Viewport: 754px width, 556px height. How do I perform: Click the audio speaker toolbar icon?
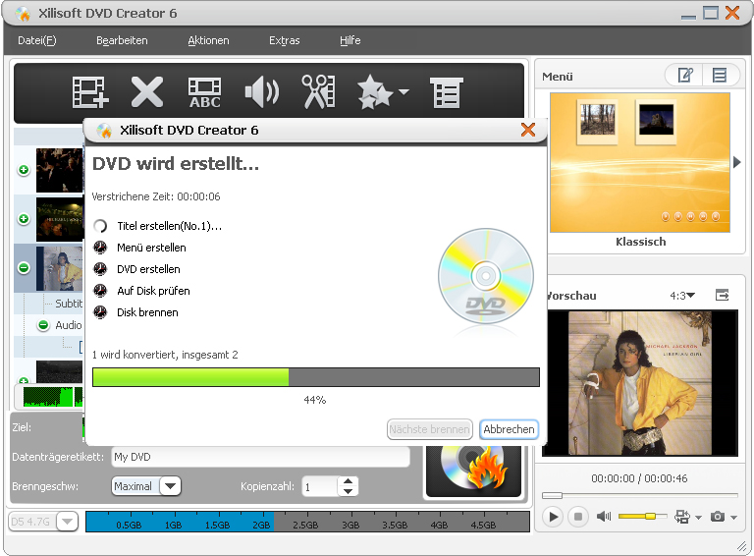click(x=261, y=92)
